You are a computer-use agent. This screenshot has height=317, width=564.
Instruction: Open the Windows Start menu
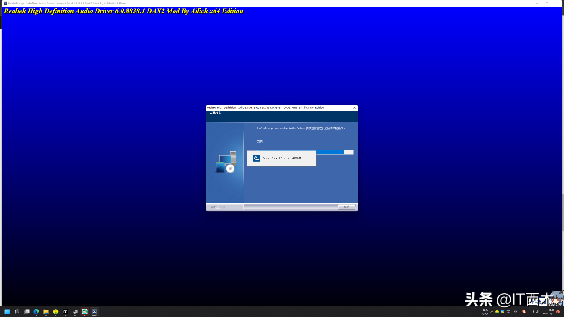7,312
